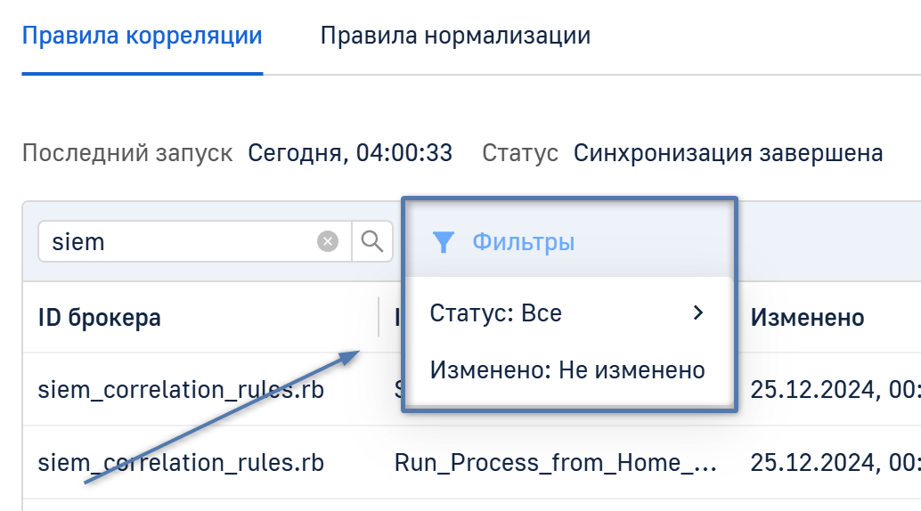
Task: Select second siem_correlation_rules.rb row
Action: click(x=181, y=463)
